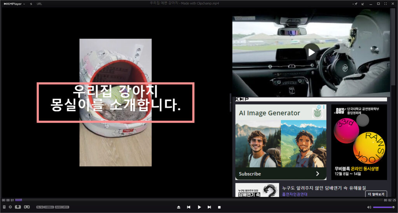Skip to previous track
Viewport: 398px width, 213px height.
click(189, 207)
